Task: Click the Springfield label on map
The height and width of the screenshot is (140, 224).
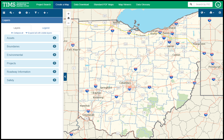Action: click(106, 88)
